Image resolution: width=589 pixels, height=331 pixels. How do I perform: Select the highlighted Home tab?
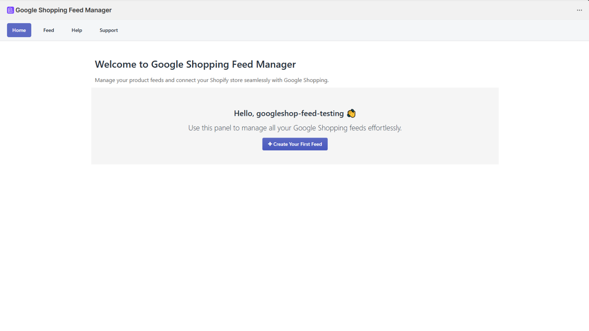tap(19, 30)
